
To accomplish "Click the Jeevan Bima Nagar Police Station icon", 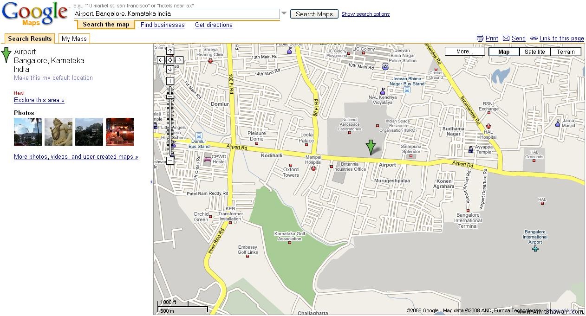I will (385, 67).
